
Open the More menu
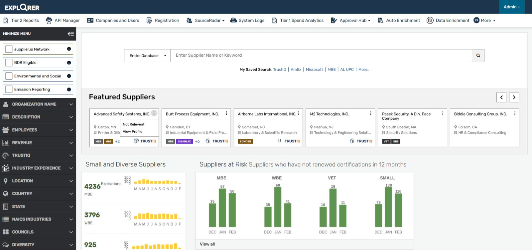pos(484,21)
